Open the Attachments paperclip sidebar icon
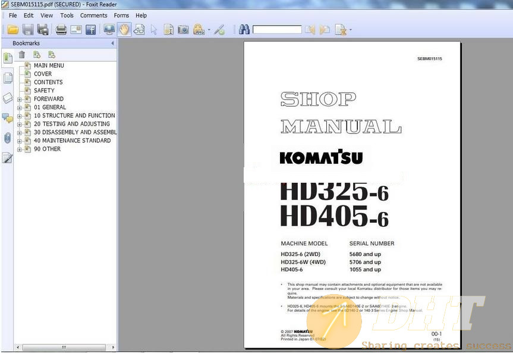513x353 pixels. (x=8, y=138)
